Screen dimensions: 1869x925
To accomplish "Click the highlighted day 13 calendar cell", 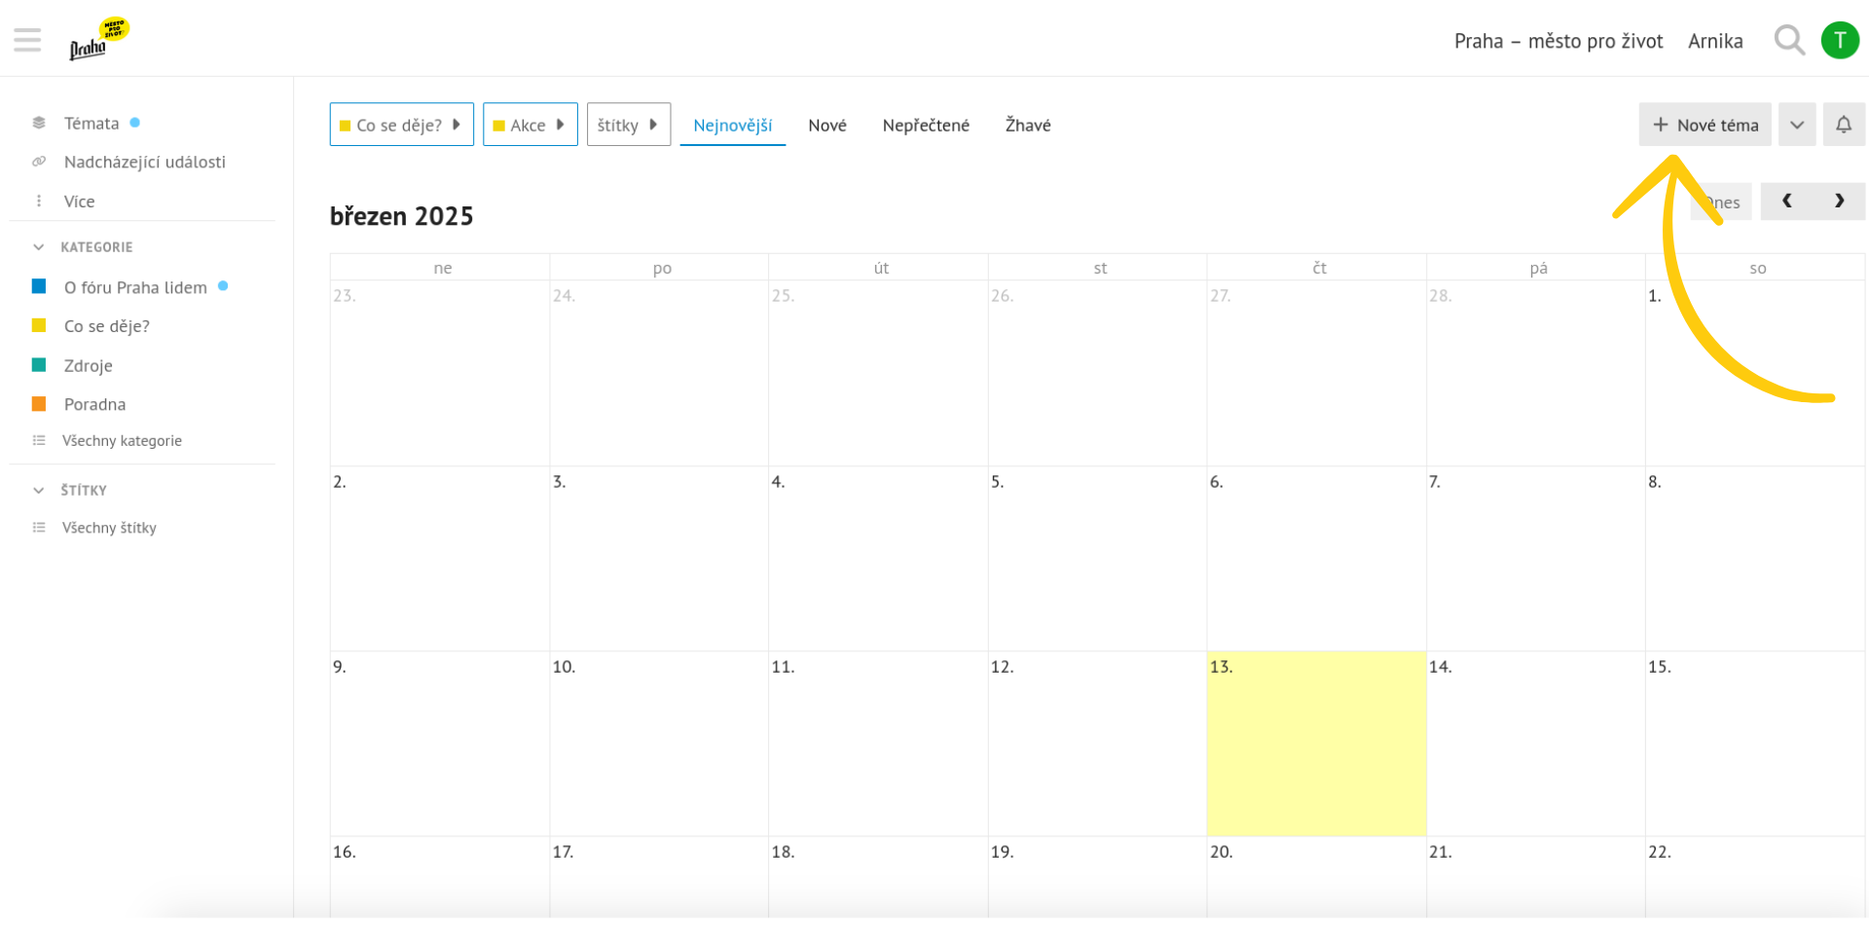I will 1315,744.
